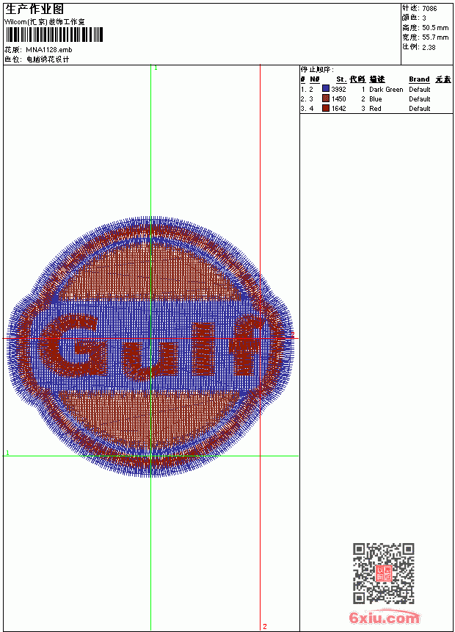Click the St. column header
This screenshot has width=455, height=632.
pyautogui.click(x=341, y=79)
